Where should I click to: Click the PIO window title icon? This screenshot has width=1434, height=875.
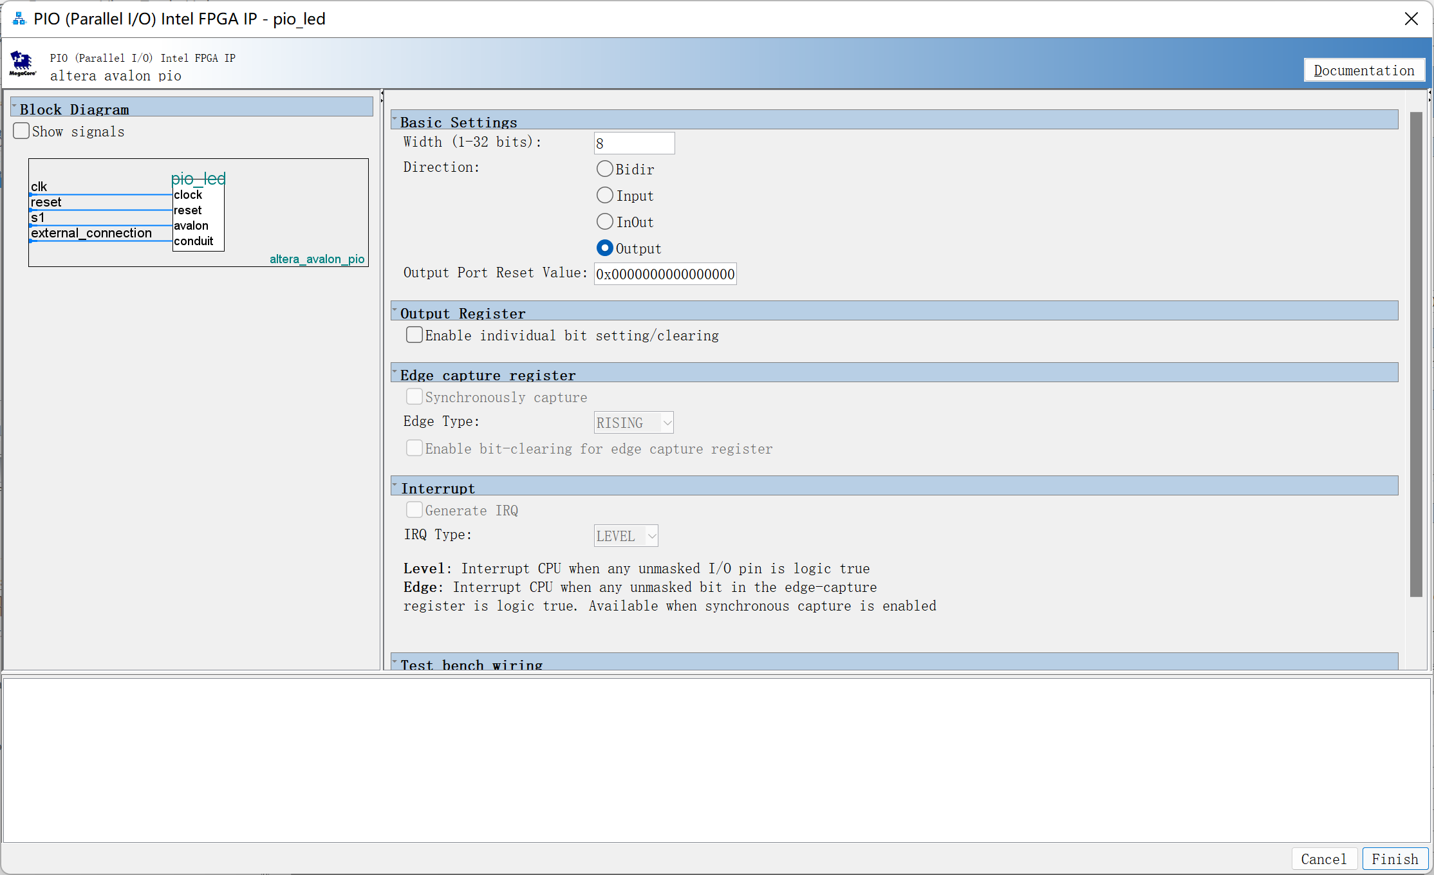(19, 19)
